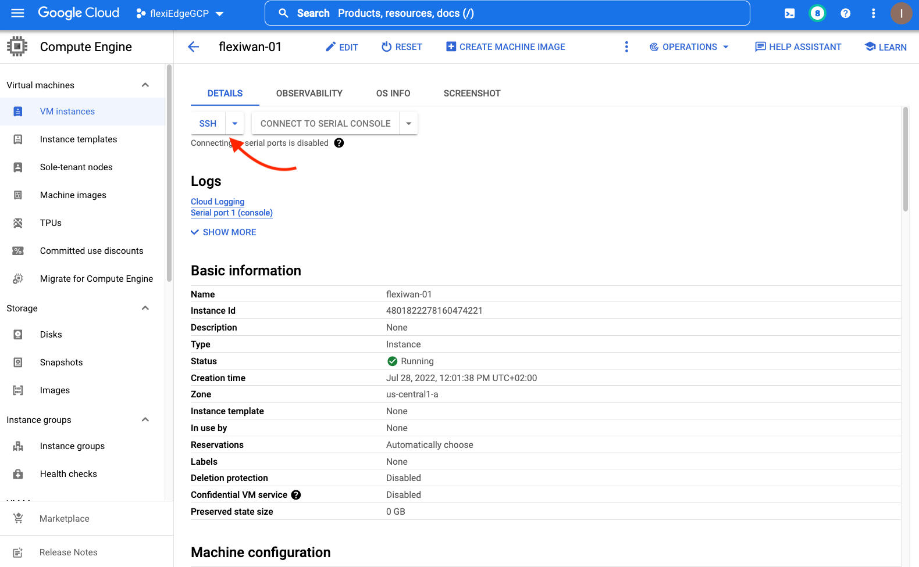919x567 pixels.
Task: Expand Show More under Logs
Action: (x=224, y=232)
